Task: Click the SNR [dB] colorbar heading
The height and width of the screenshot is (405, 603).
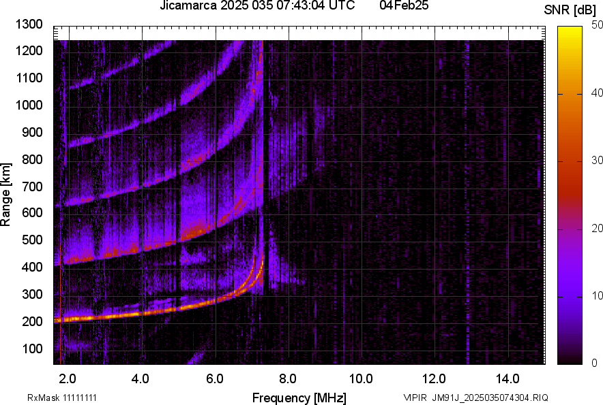Action: tap(570, 10)
